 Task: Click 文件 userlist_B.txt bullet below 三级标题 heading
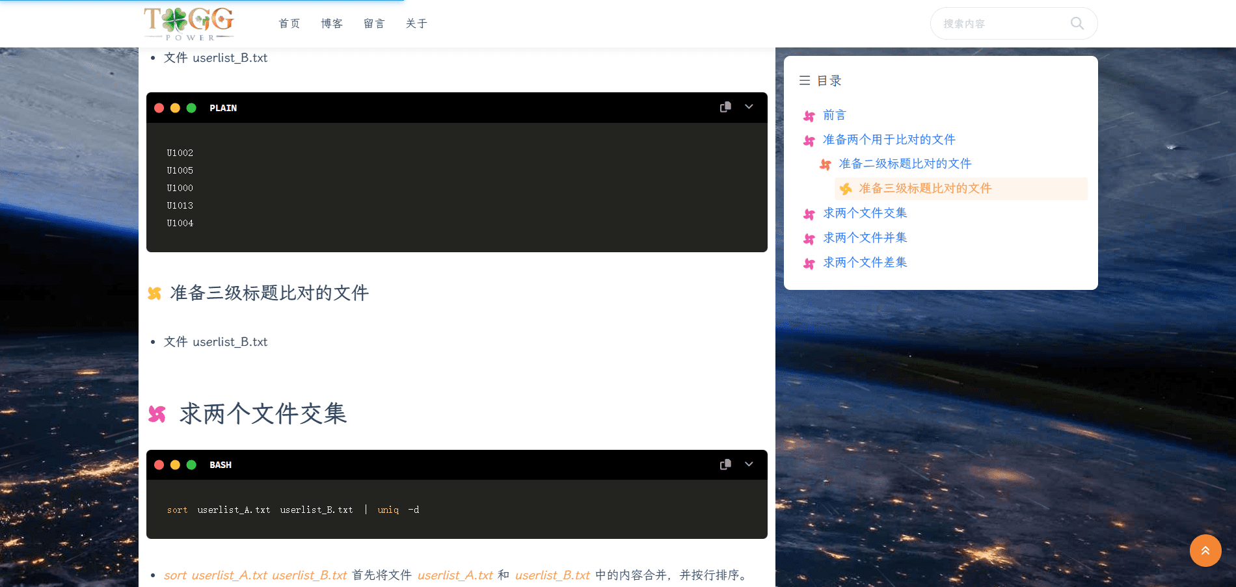click(x=215, y=342)
